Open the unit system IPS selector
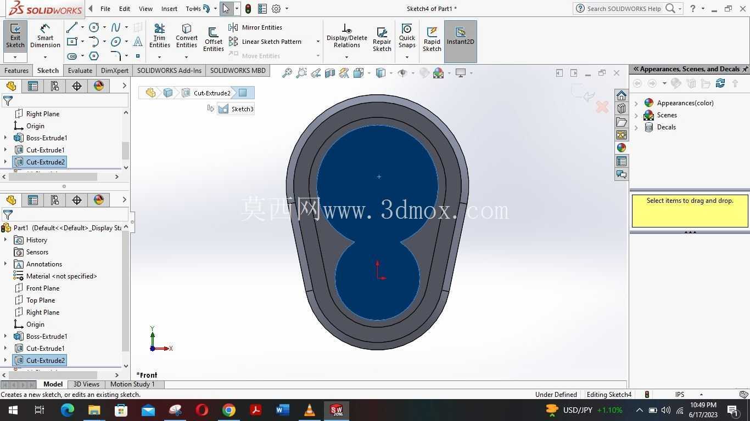The height and width of the screenshot is (421, 750). point(686,395)
